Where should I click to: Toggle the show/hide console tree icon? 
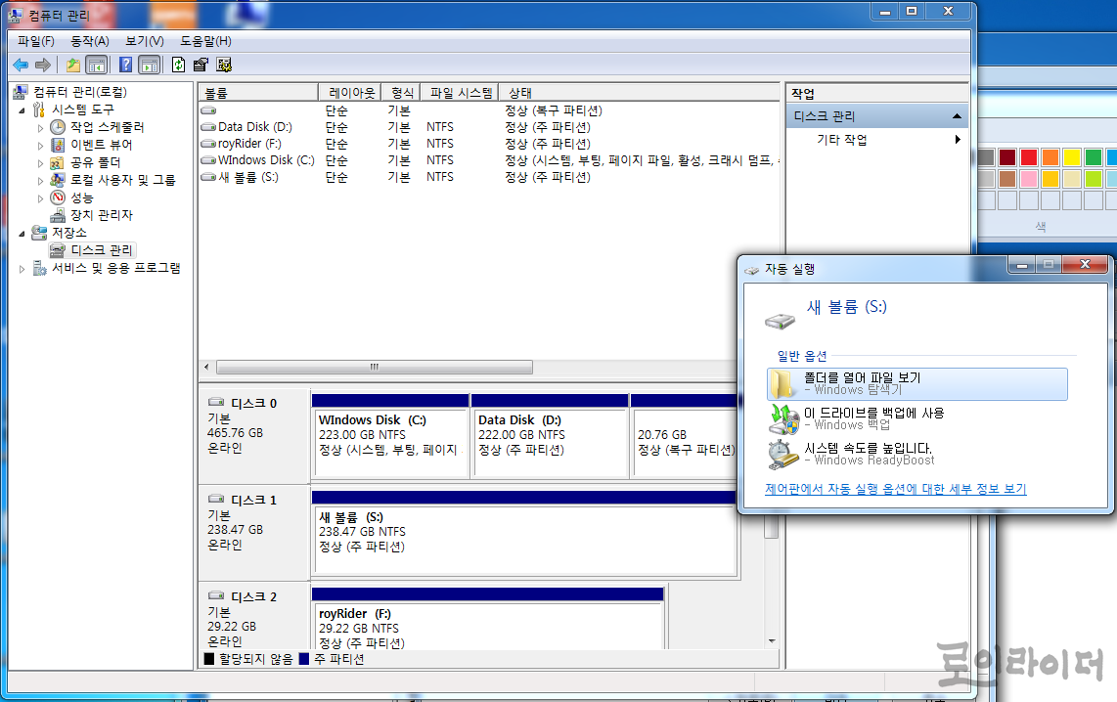coord(96,65)
